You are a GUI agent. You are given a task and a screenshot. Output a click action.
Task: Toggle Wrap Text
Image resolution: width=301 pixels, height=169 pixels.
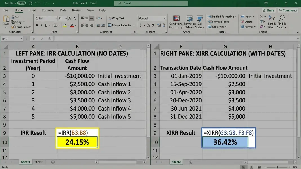(x=116, y=18)
